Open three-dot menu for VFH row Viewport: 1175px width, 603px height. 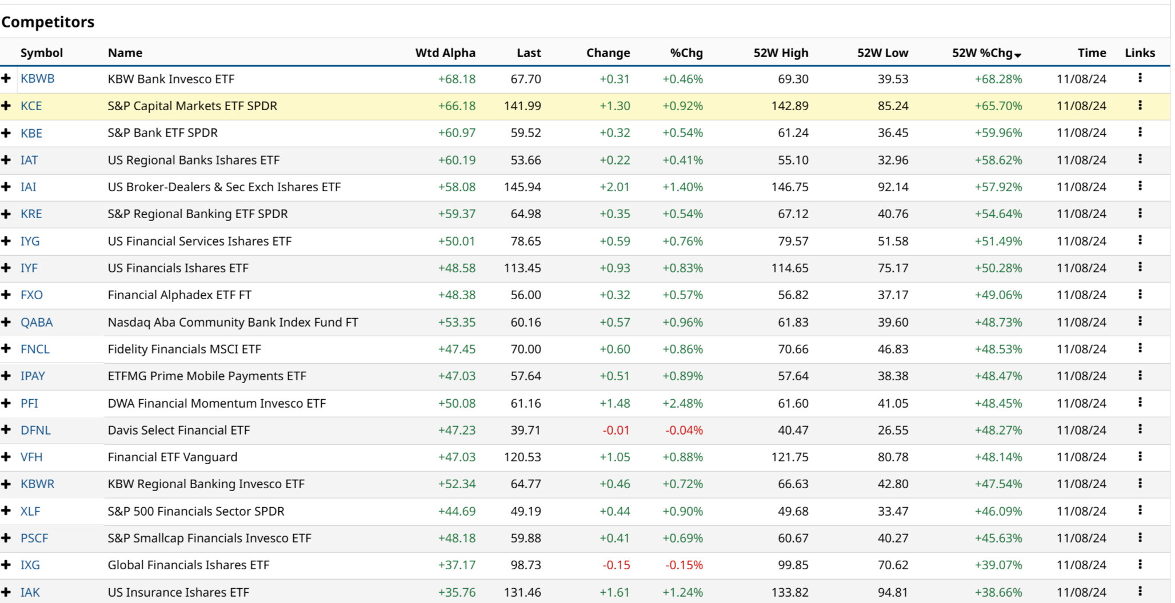tap(1140, 457)
